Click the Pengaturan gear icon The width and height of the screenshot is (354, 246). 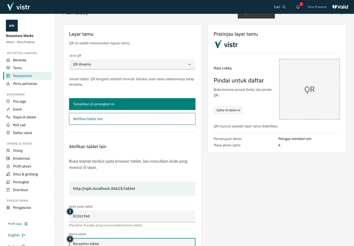click(8, 208)
